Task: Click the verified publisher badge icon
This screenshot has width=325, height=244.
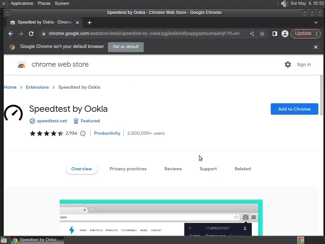Action: pos(32,121)
